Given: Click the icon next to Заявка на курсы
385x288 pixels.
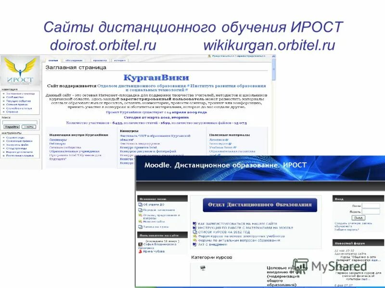Looking at the screenshot, I should 140,227.
